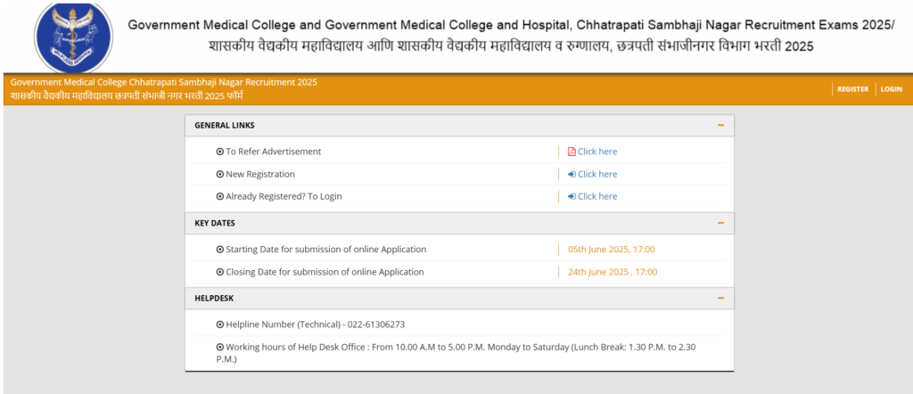The image size is (913, 394).
Task: Click bullet icon before Helpline Number
Action: click(219, 324)
